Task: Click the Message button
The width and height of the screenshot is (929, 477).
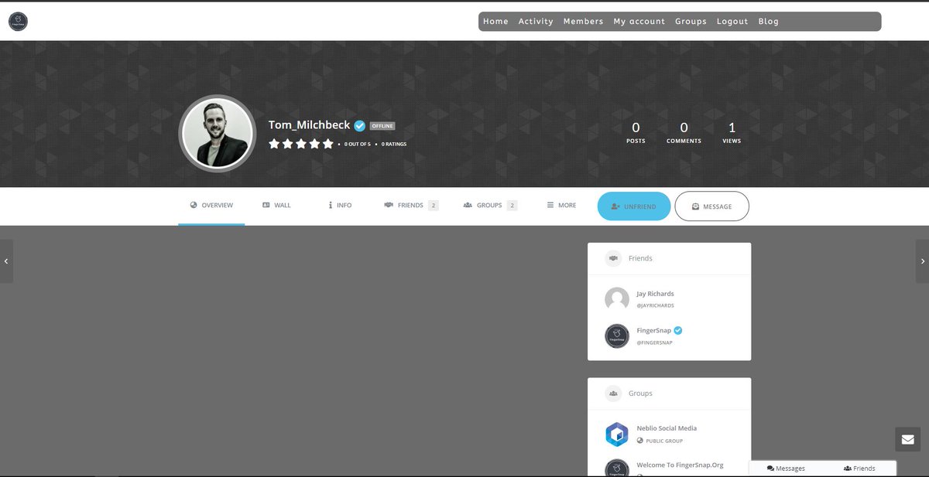Action: pos(711,206)
